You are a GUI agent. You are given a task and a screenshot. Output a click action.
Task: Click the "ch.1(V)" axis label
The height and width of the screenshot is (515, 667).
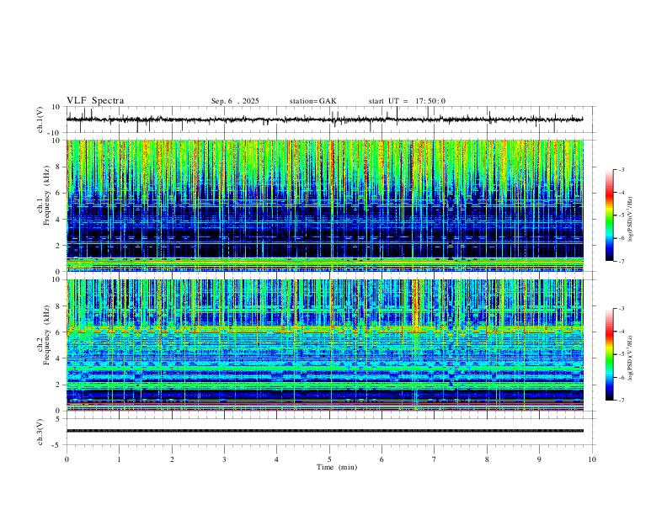coord(40,119)
